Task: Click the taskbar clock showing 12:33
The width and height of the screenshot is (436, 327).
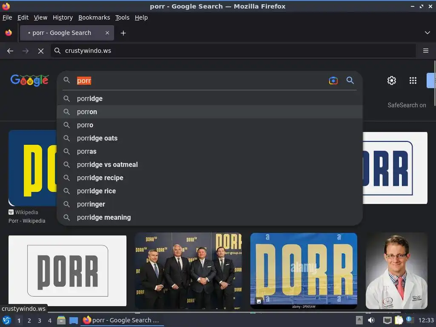Action: coord(426,320)
